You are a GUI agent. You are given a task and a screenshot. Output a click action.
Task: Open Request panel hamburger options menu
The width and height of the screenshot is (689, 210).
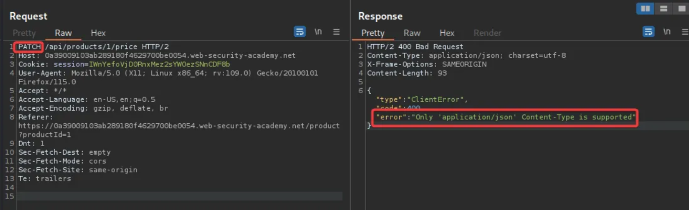[x=336, y=32]
